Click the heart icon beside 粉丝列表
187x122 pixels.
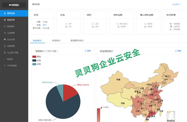(x=5, y=39)
